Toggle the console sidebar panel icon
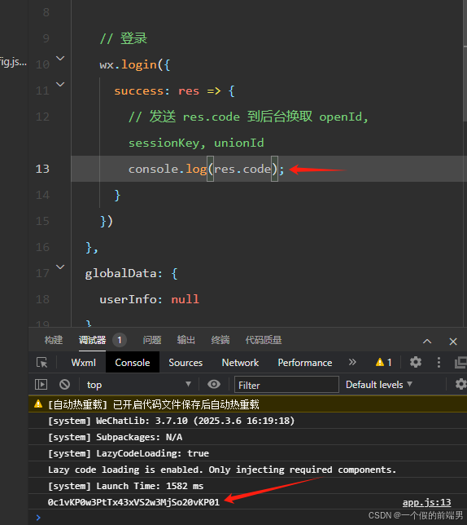Screen dimensions: 467x525 click(41, 385)
